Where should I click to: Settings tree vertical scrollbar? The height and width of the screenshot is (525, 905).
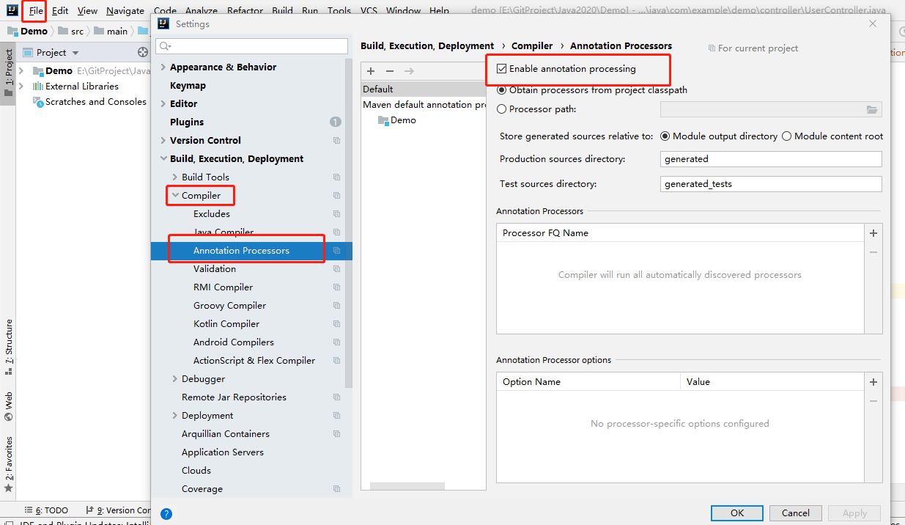(349, 224)
